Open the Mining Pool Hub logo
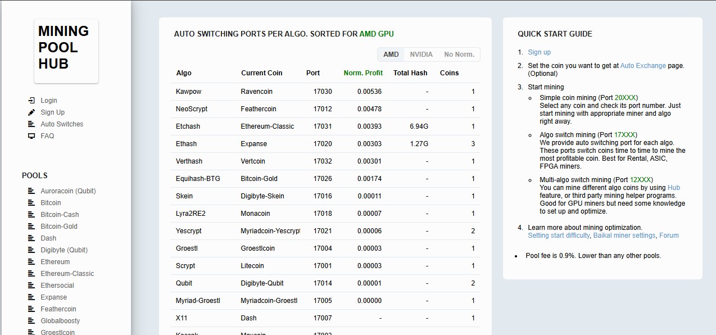This screenshot has width=716, height=335. click(66, 51)
